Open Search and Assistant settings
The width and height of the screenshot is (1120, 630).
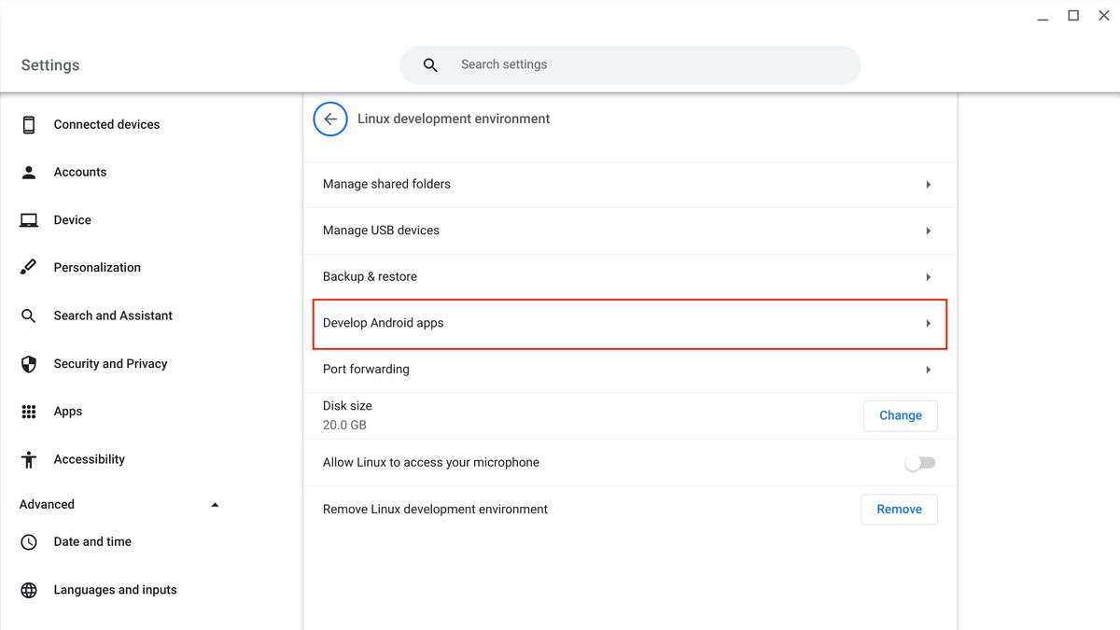pos(113,315)
